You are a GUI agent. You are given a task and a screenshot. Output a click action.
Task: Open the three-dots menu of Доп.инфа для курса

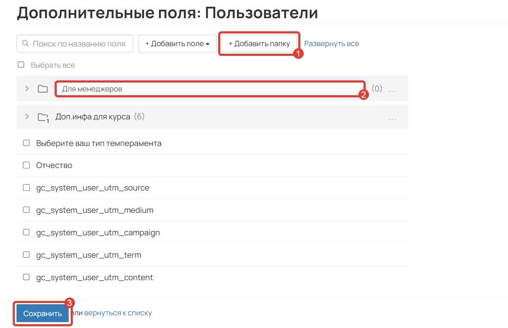click(392, 119)
